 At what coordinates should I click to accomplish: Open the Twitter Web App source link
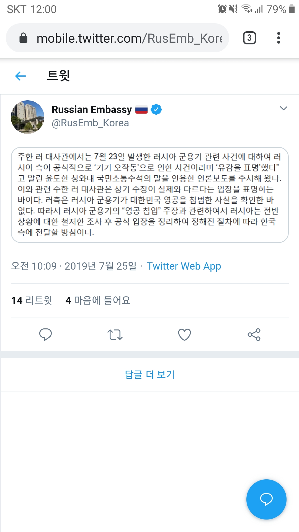[184, 266]
